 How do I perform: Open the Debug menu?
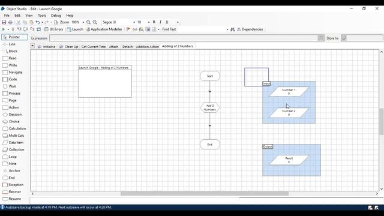pyautogui.click(x=56, y=16)
